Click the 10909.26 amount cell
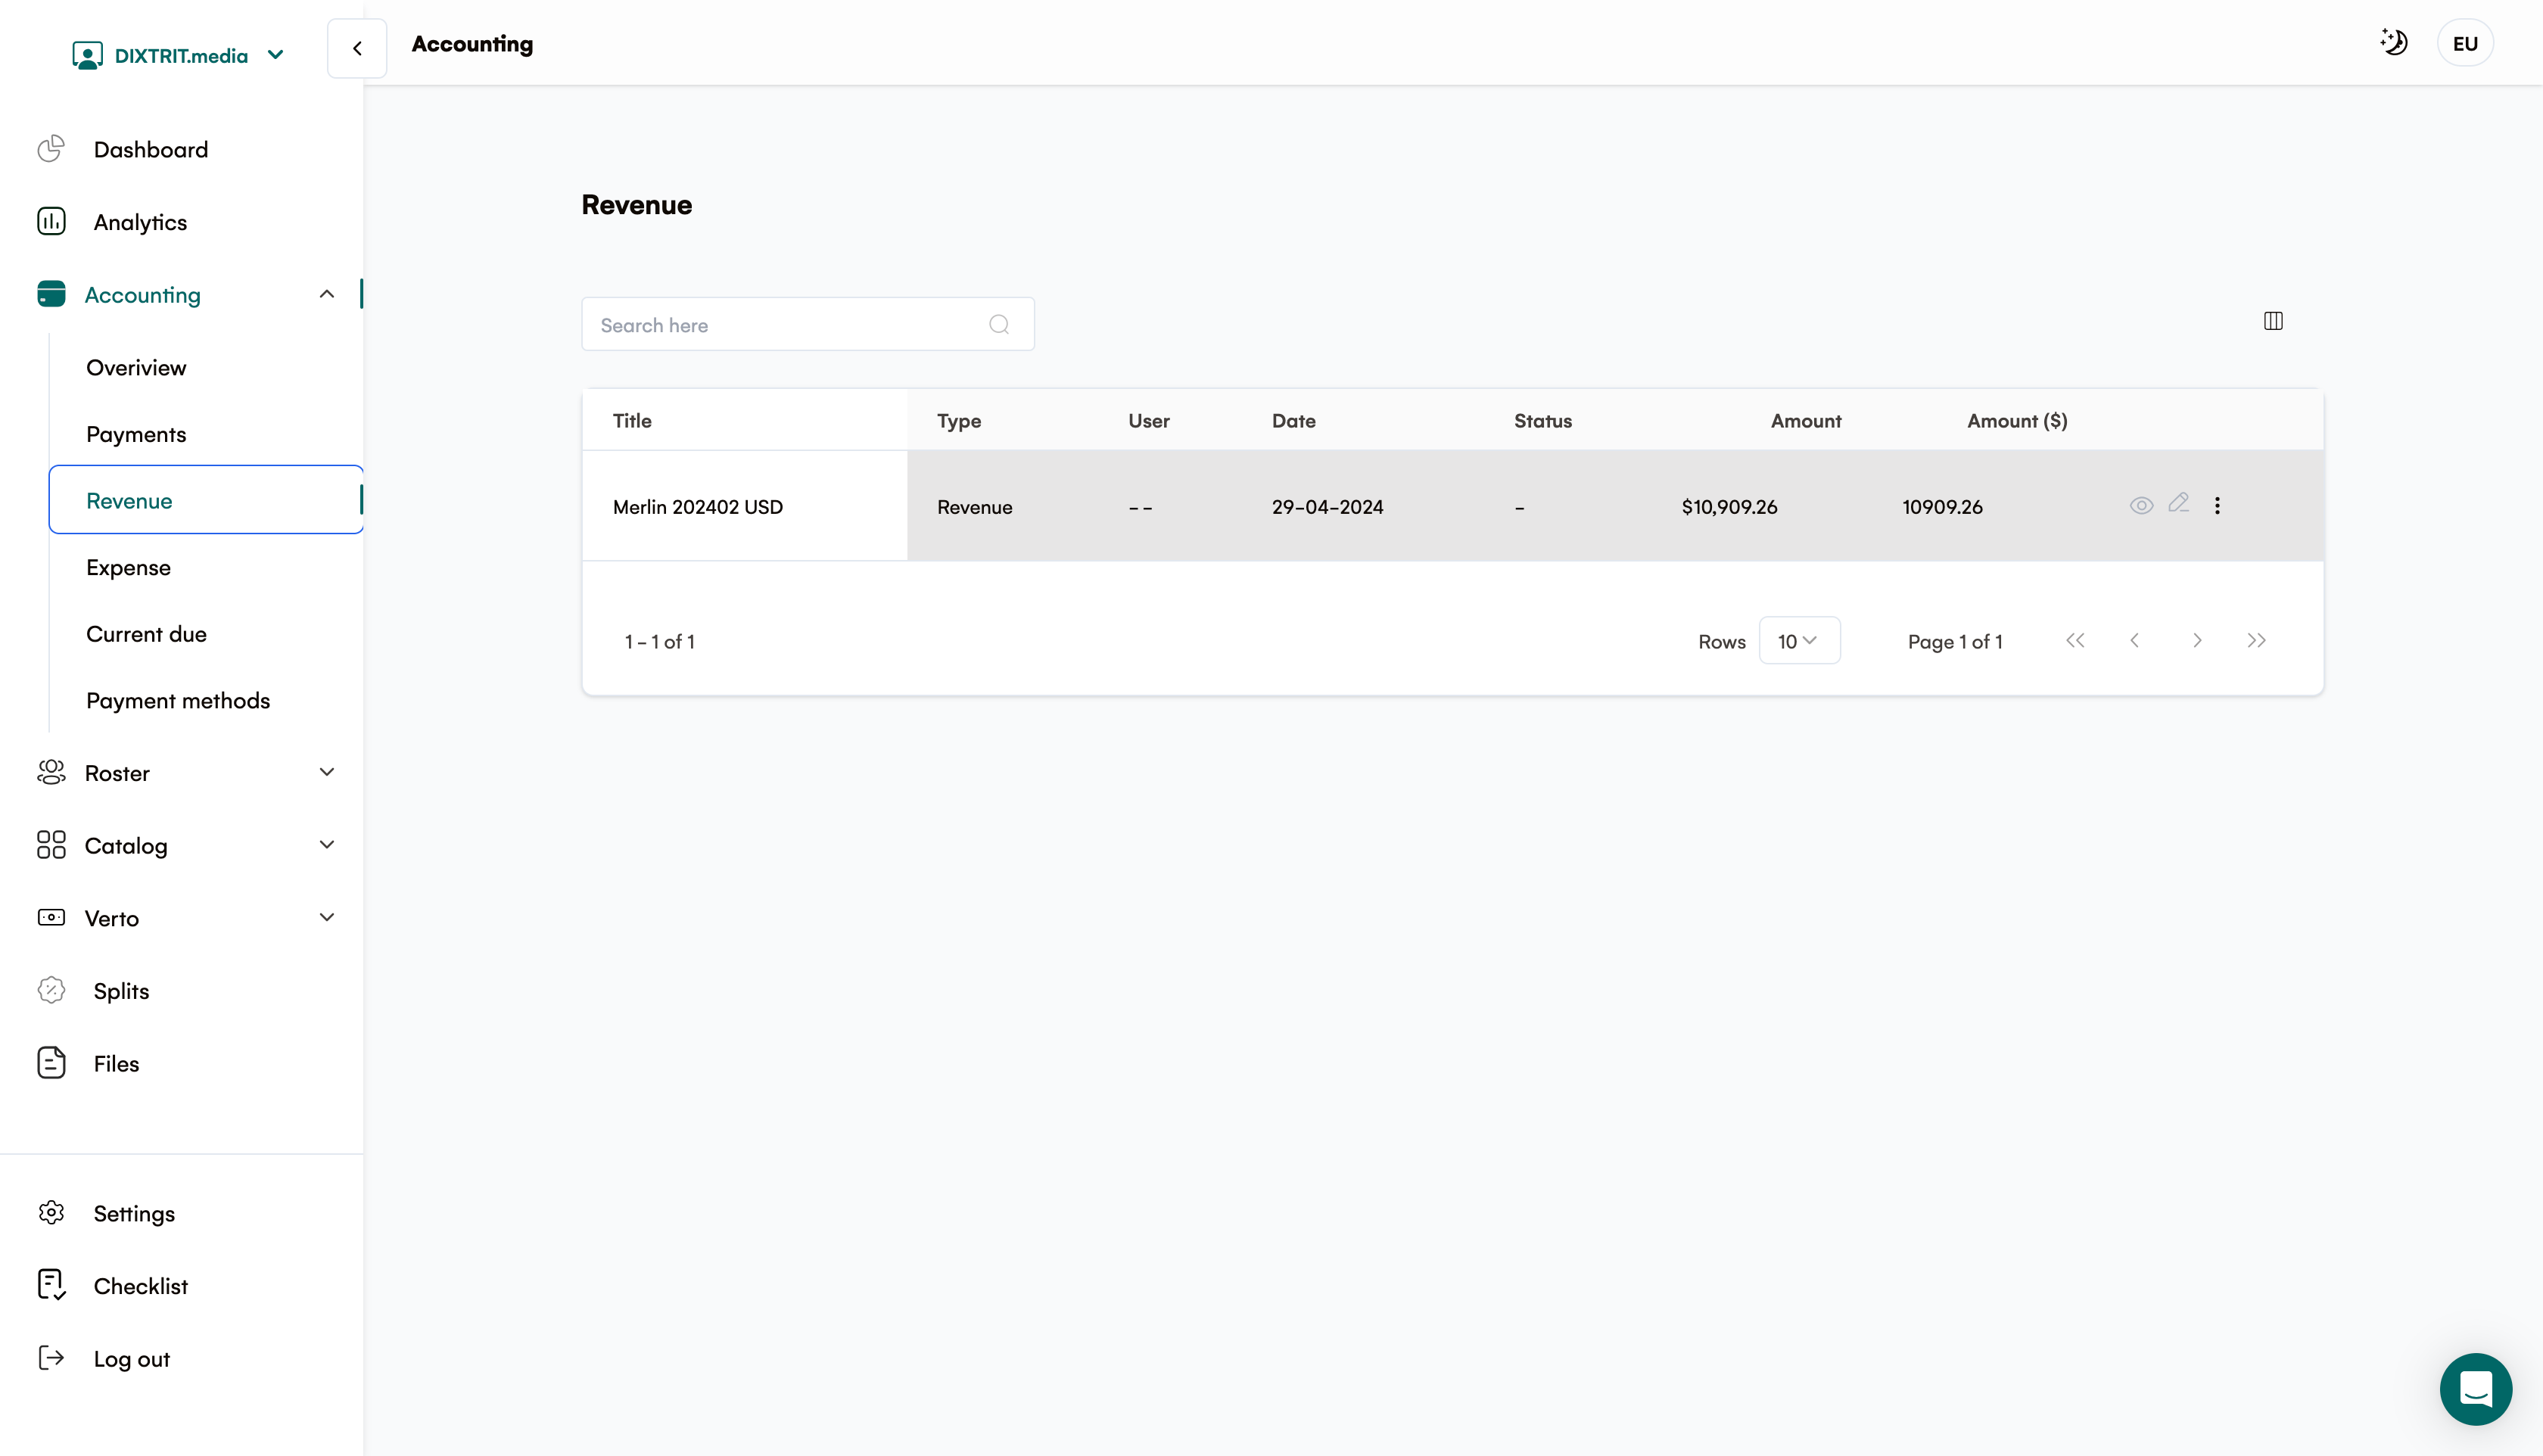This screenshot has width=2543, height=1456. (1942, 507)
